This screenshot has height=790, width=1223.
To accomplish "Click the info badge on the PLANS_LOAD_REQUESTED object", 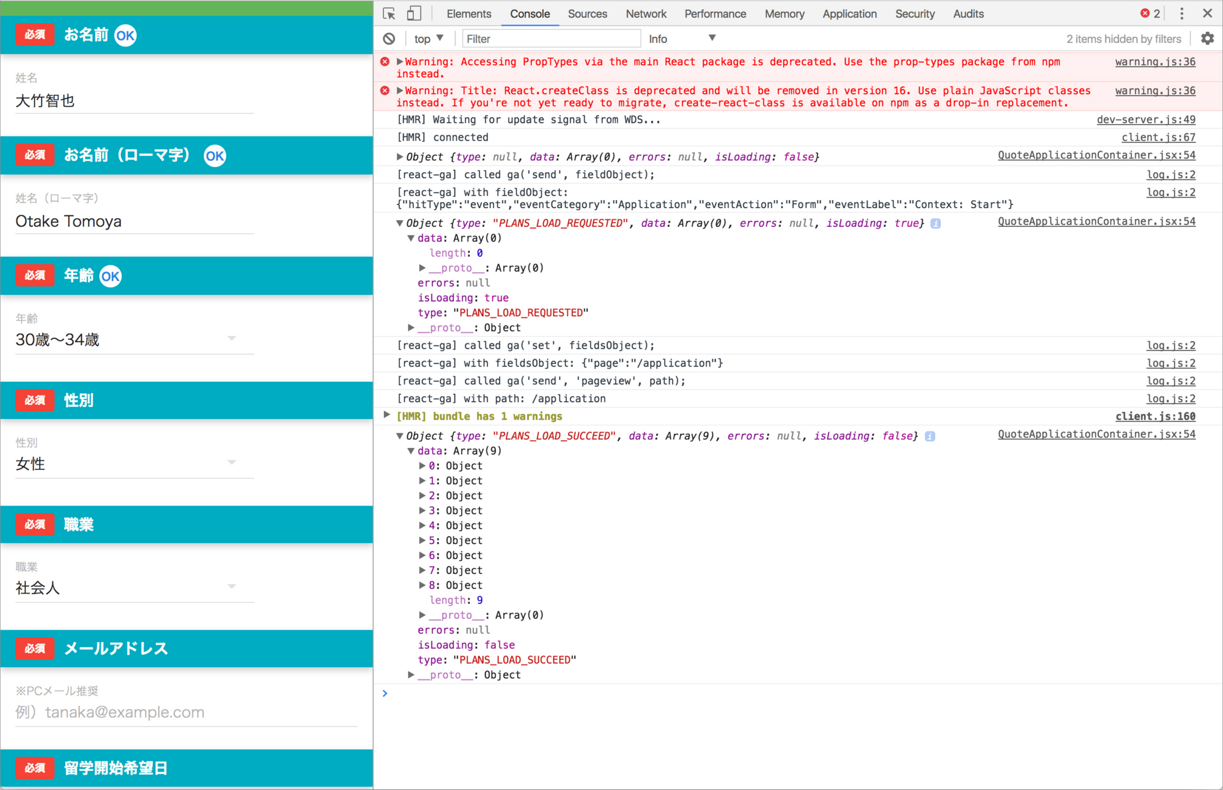I will pos(936,223).
